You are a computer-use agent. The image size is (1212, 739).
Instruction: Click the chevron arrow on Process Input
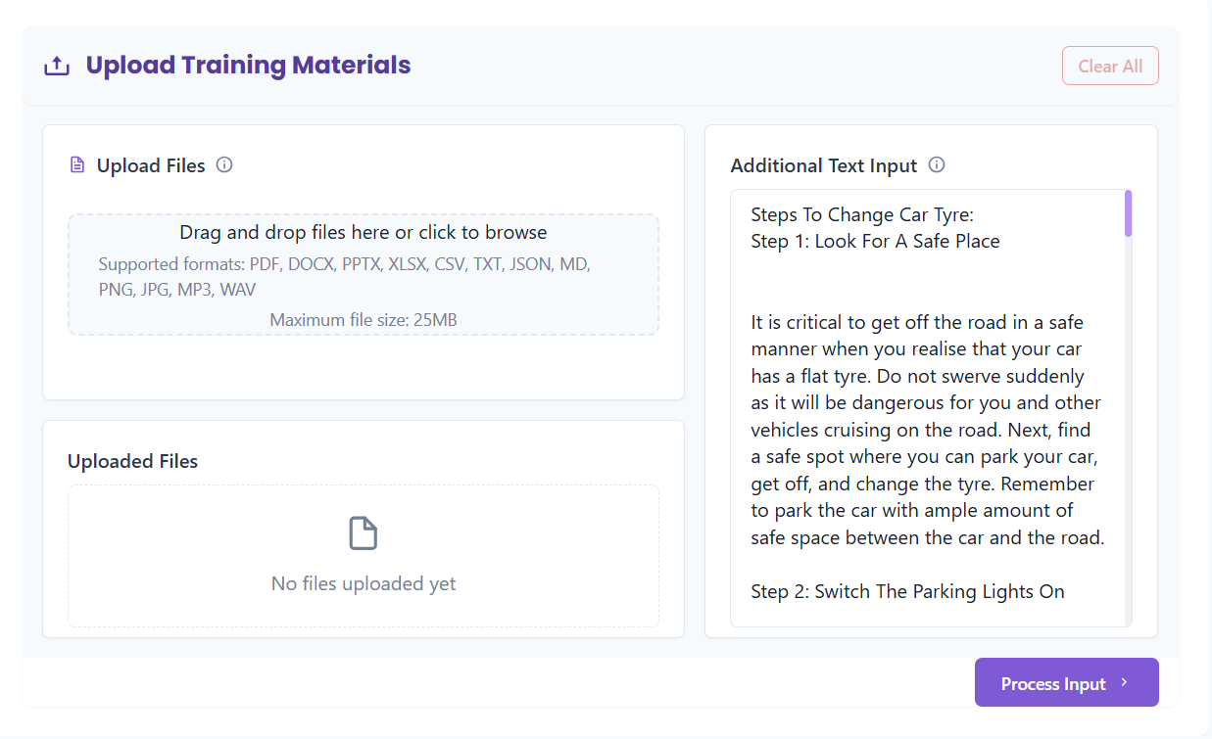[1124, 683]
